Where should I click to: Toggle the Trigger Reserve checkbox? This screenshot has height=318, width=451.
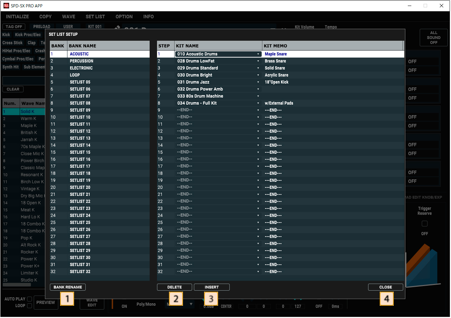pos(425,224)
